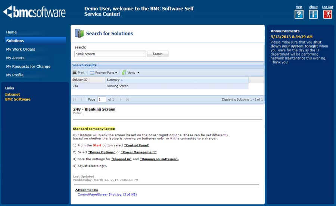
Task: Click the Log Out text link
Action: click(327, 7)
